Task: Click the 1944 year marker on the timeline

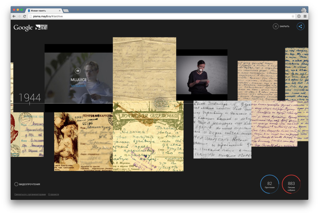Action: tap(30, 98)
